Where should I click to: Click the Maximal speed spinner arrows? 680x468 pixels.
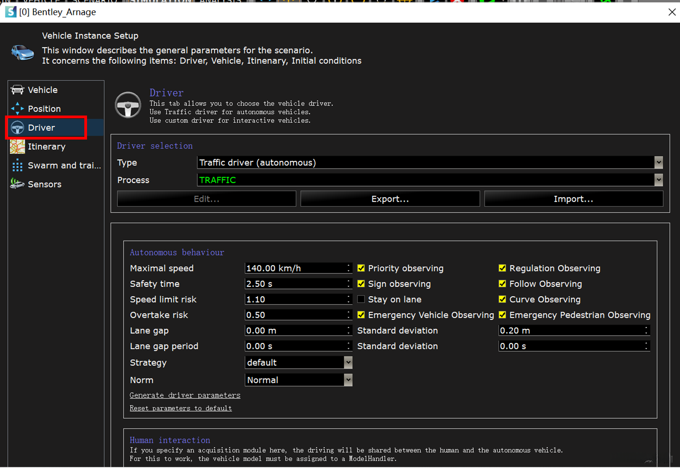click(349, 268)
